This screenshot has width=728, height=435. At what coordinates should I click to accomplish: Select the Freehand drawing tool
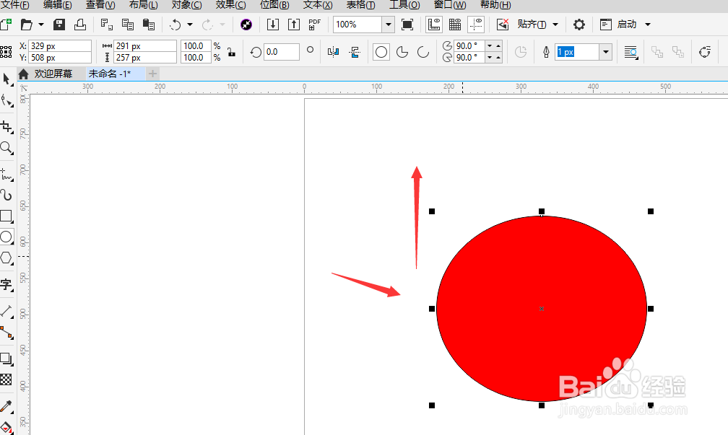6,174
